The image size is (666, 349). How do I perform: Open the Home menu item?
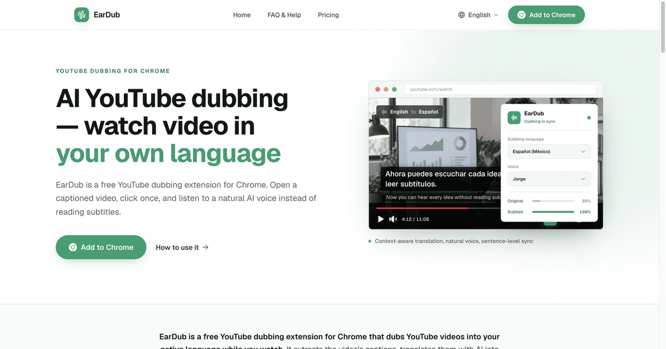(x=242, y=15)
